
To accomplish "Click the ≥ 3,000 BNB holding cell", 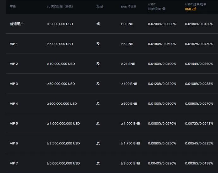I will [x=130, y=163].
